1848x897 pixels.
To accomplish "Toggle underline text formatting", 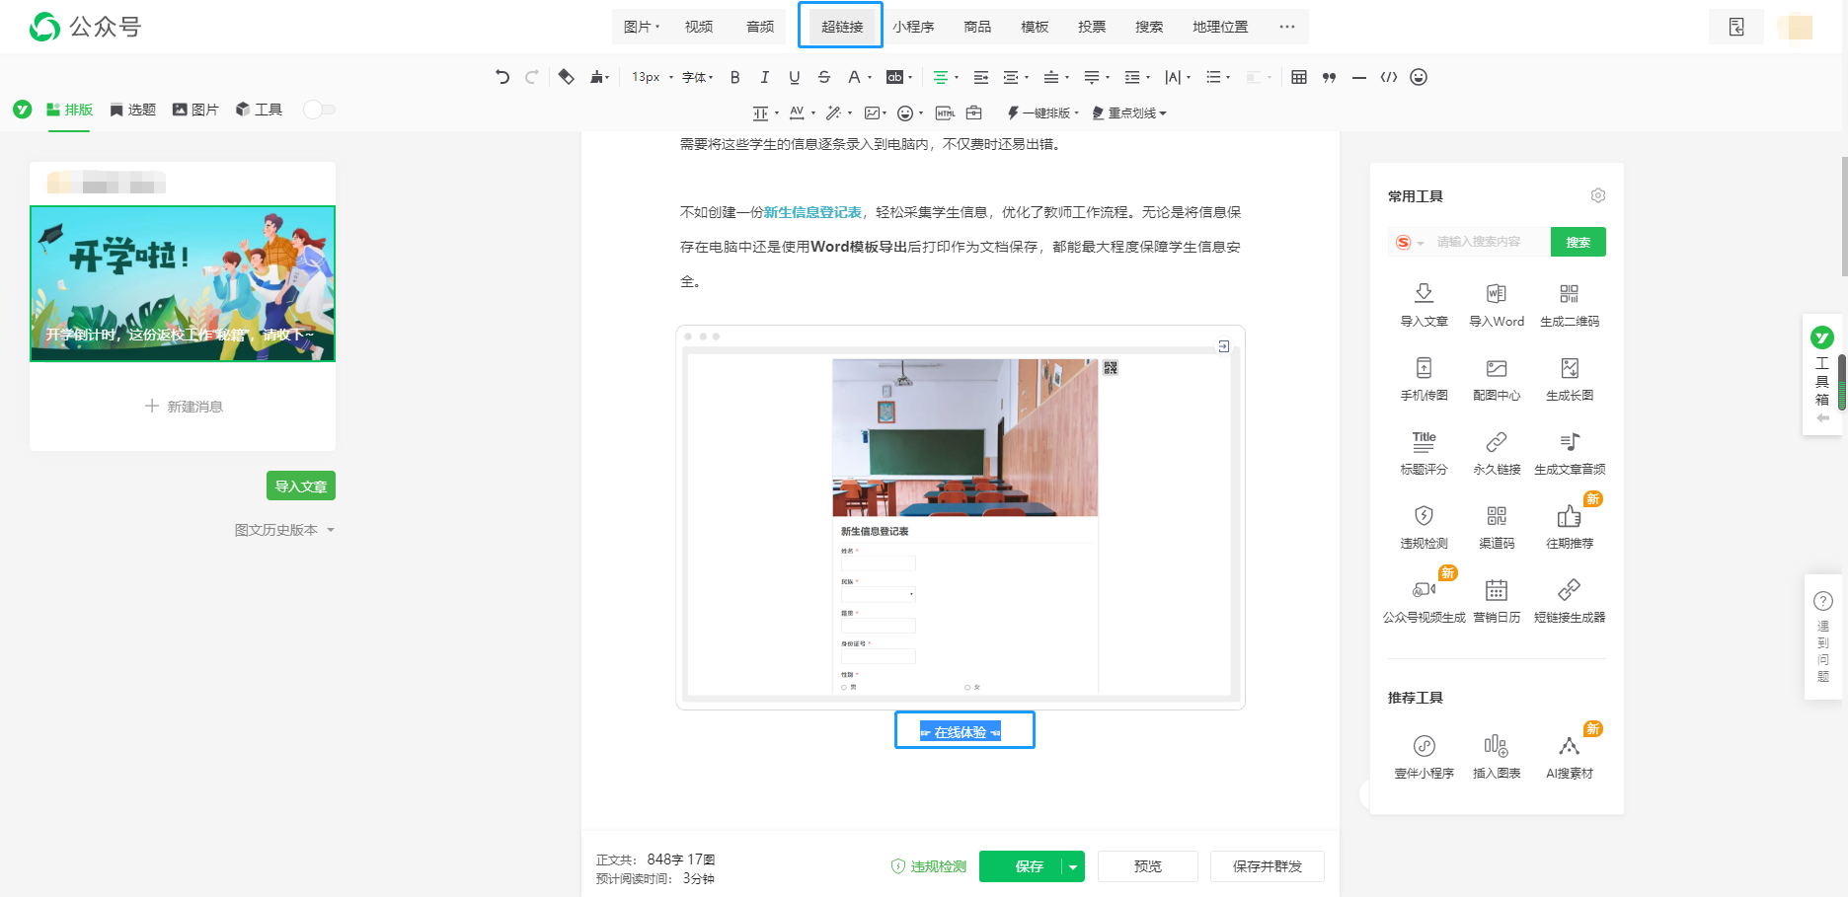I will 794,77.
